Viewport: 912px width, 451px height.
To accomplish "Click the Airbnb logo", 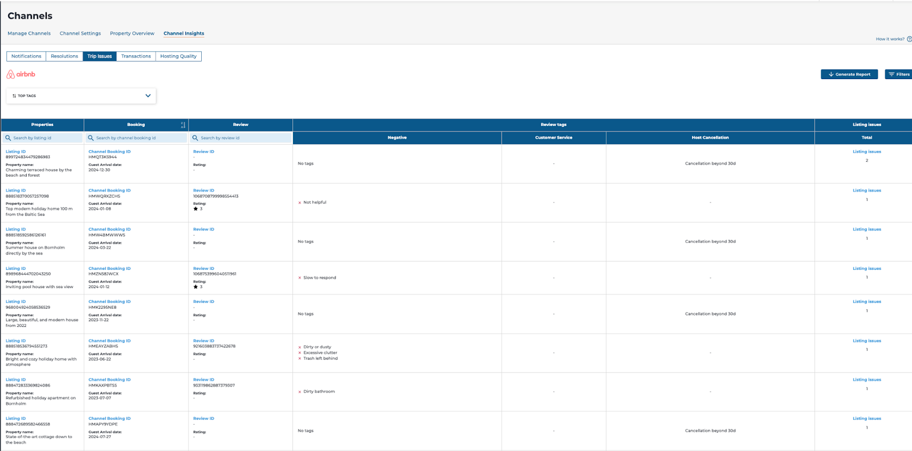I will point(21,75).
